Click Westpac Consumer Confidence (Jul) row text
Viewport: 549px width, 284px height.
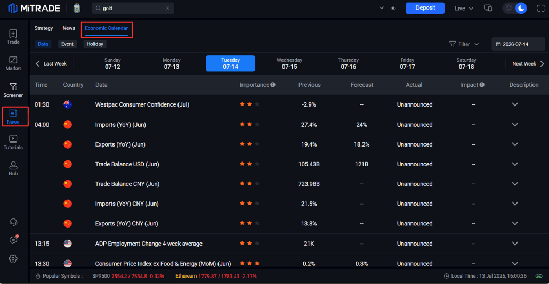click(142, 104)
